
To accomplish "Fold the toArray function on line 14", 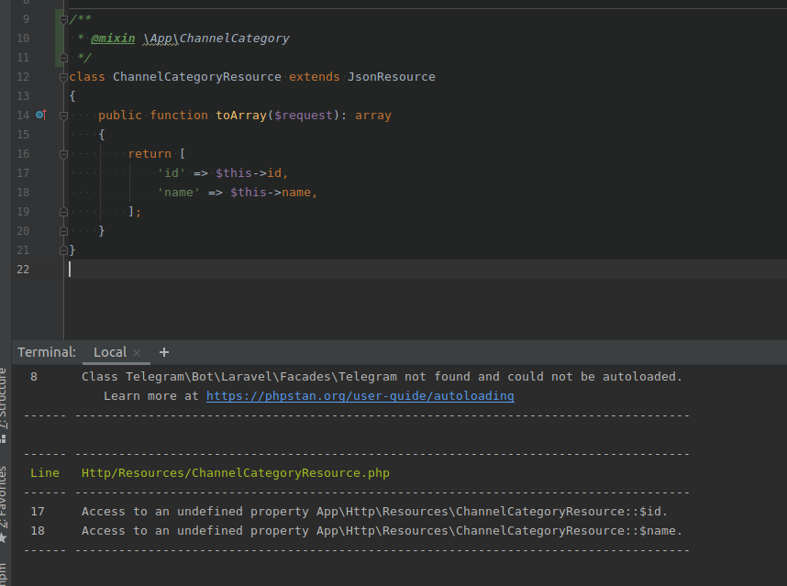I will 63,116.
